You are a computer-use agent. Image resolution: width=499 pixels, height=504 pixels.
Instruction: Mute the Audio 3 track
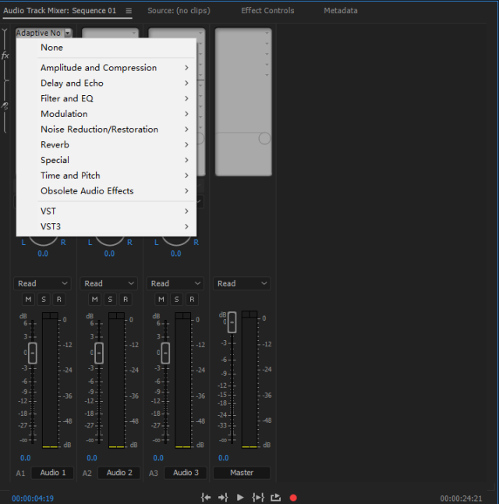pyautogui.click(x=161, y=300)
